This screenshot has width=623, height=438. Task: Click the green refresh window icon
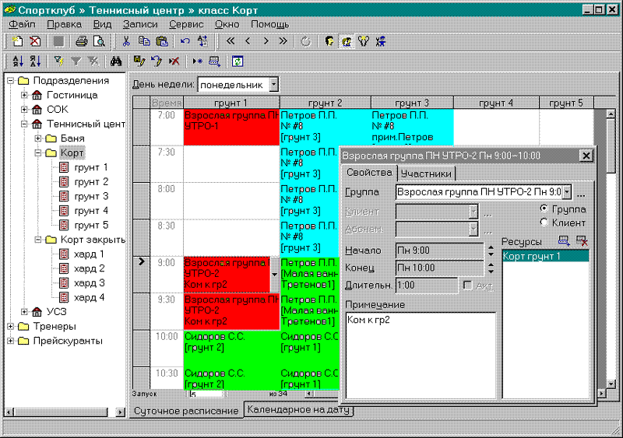tap(238, 61)
